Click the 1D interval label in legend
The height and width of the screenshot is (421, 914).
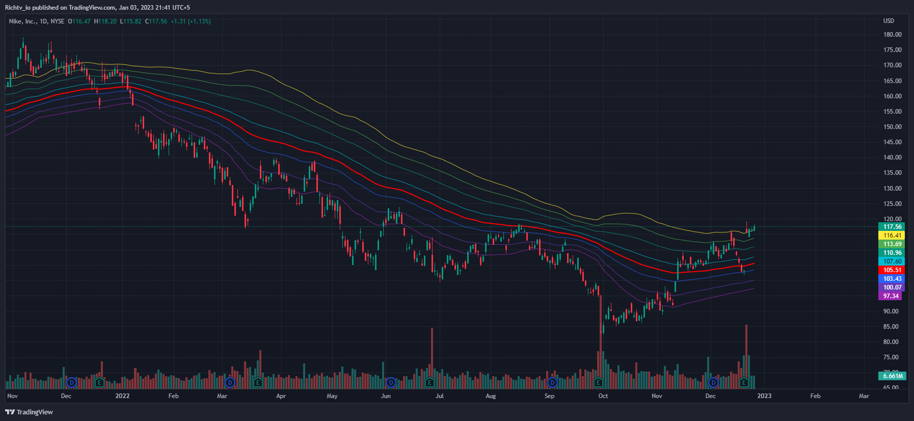[43, 21]
